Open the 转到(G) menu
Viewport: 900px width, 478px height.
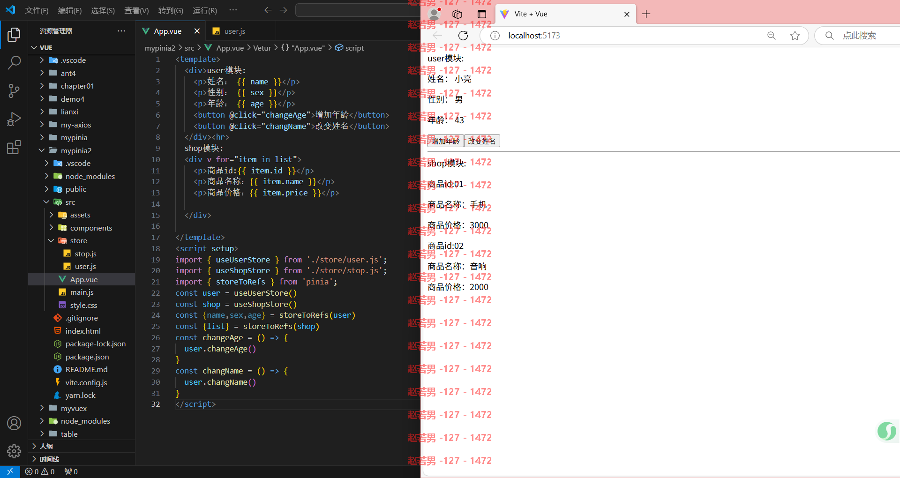(171, 10)
